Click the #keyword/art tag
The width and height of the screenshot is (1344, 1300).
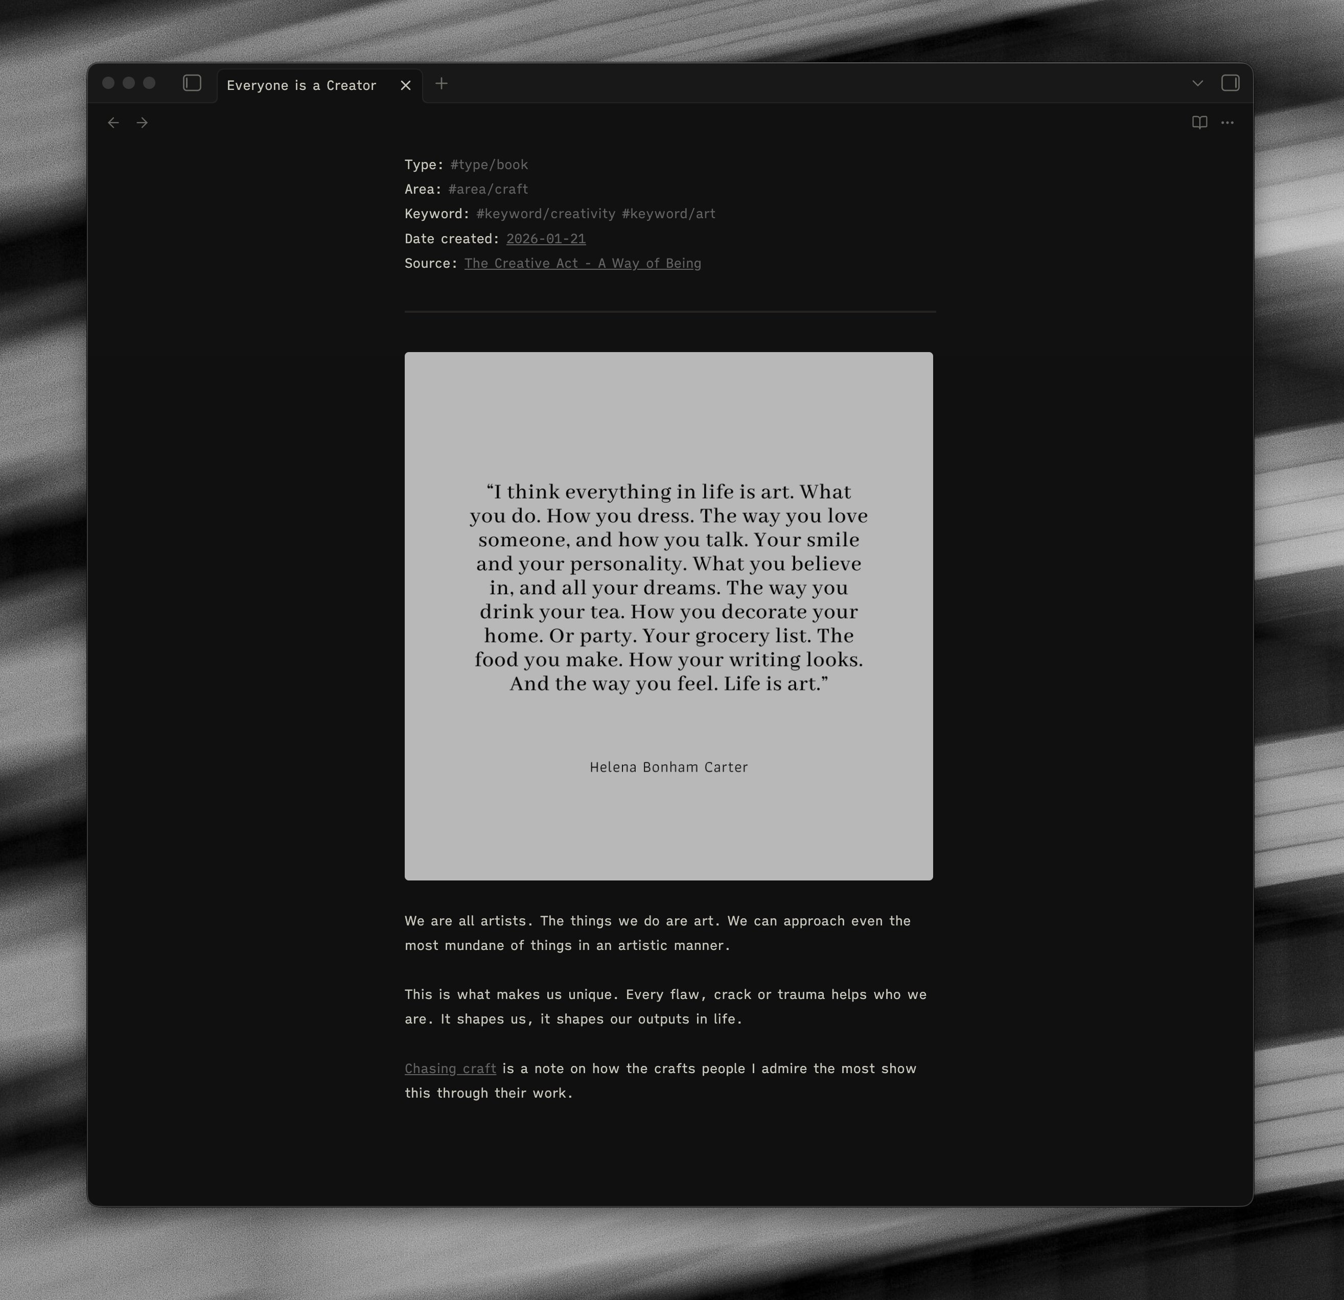[x=668, y=214]
